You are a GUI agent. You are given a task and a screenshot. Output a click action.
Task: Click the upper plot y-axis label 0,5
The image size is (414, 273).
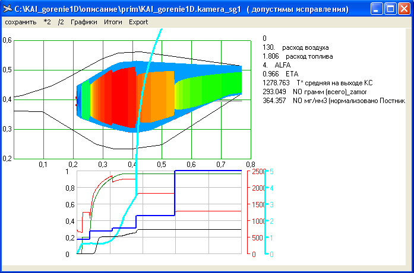7,70
